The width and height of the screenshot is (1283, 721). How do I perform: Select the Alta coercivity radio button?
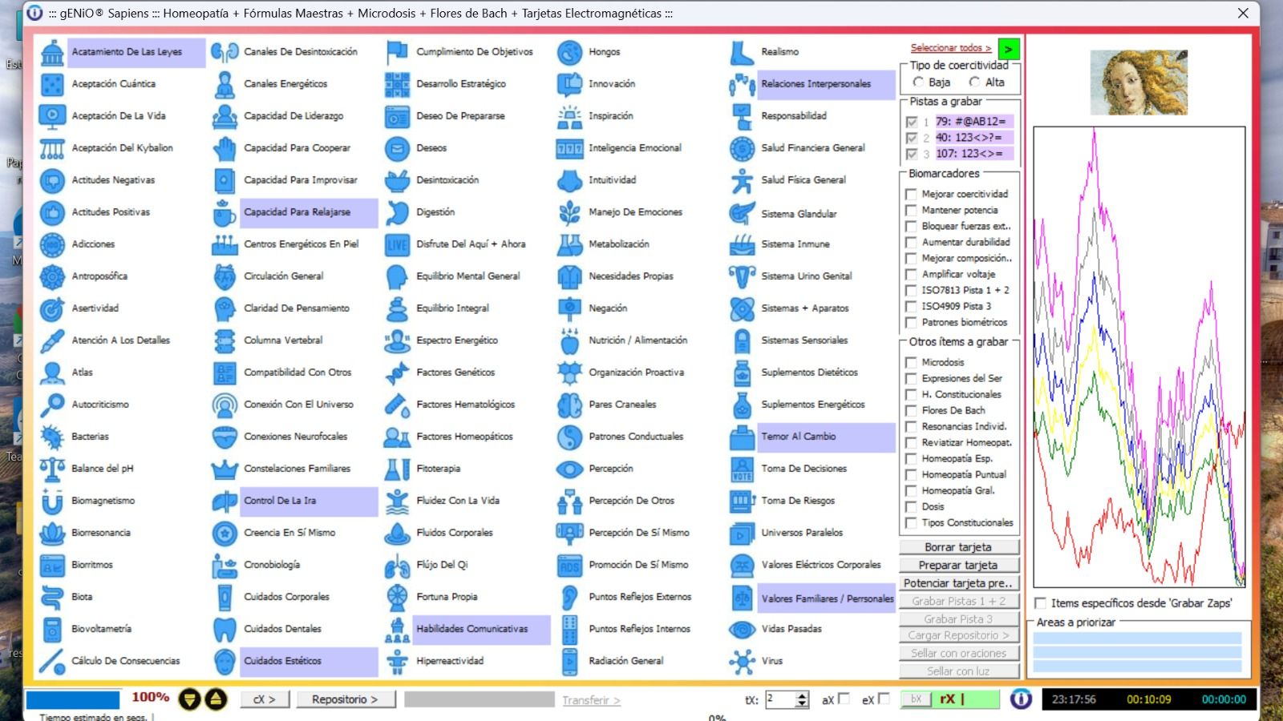[974, 82]
